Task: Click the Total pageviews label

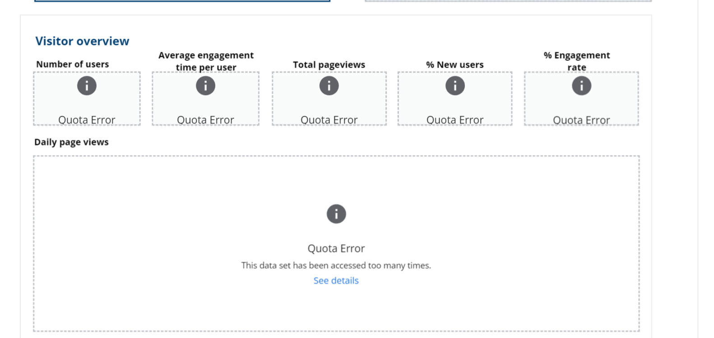Action: [329, 65]
